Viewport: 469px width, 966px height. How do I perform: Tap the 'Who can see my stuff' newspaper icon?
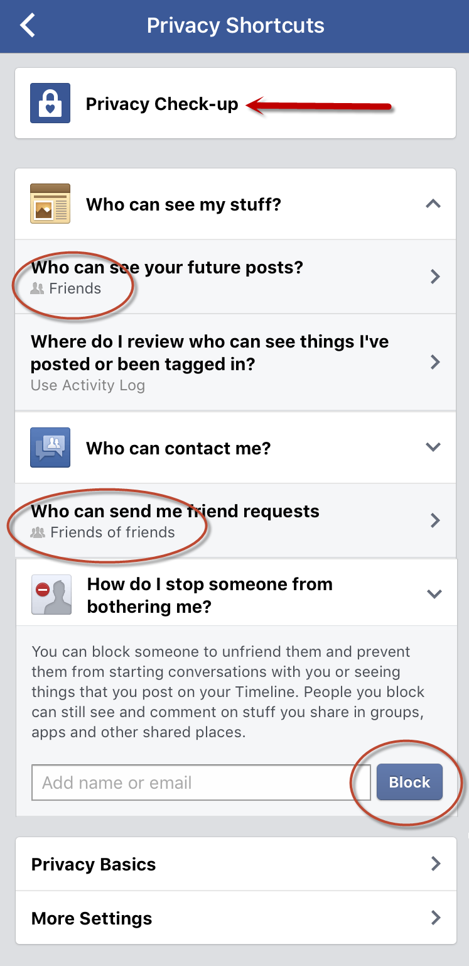tap(50, 204)
